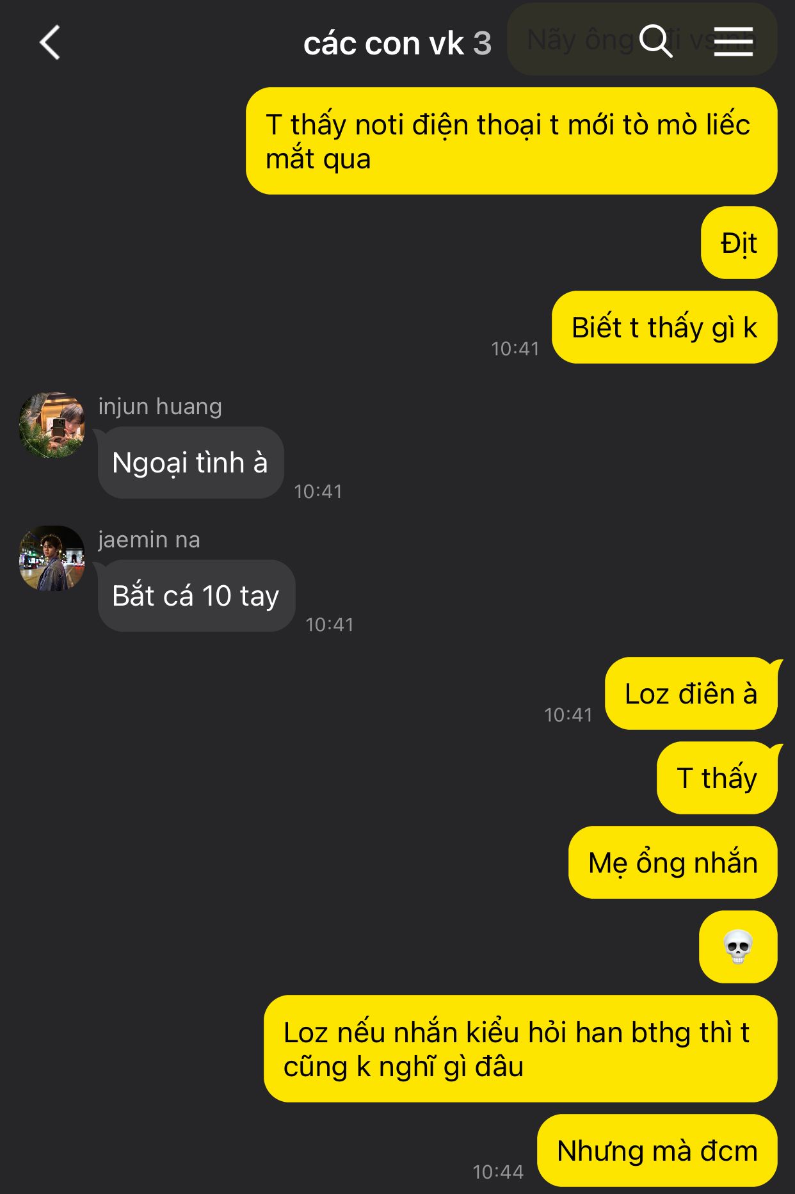Screen dimensions: 795x1194
Task: Select the message 'Ngoại tình à'
Action: [191, 463]
